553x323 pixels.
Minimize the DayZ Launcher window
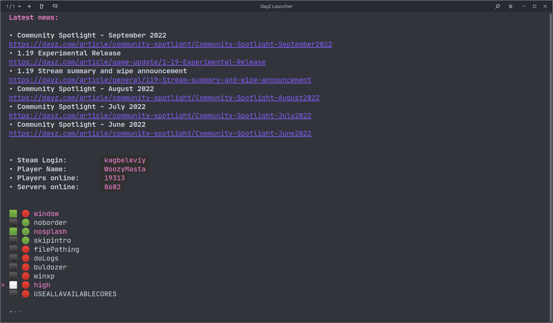point(524,6)
